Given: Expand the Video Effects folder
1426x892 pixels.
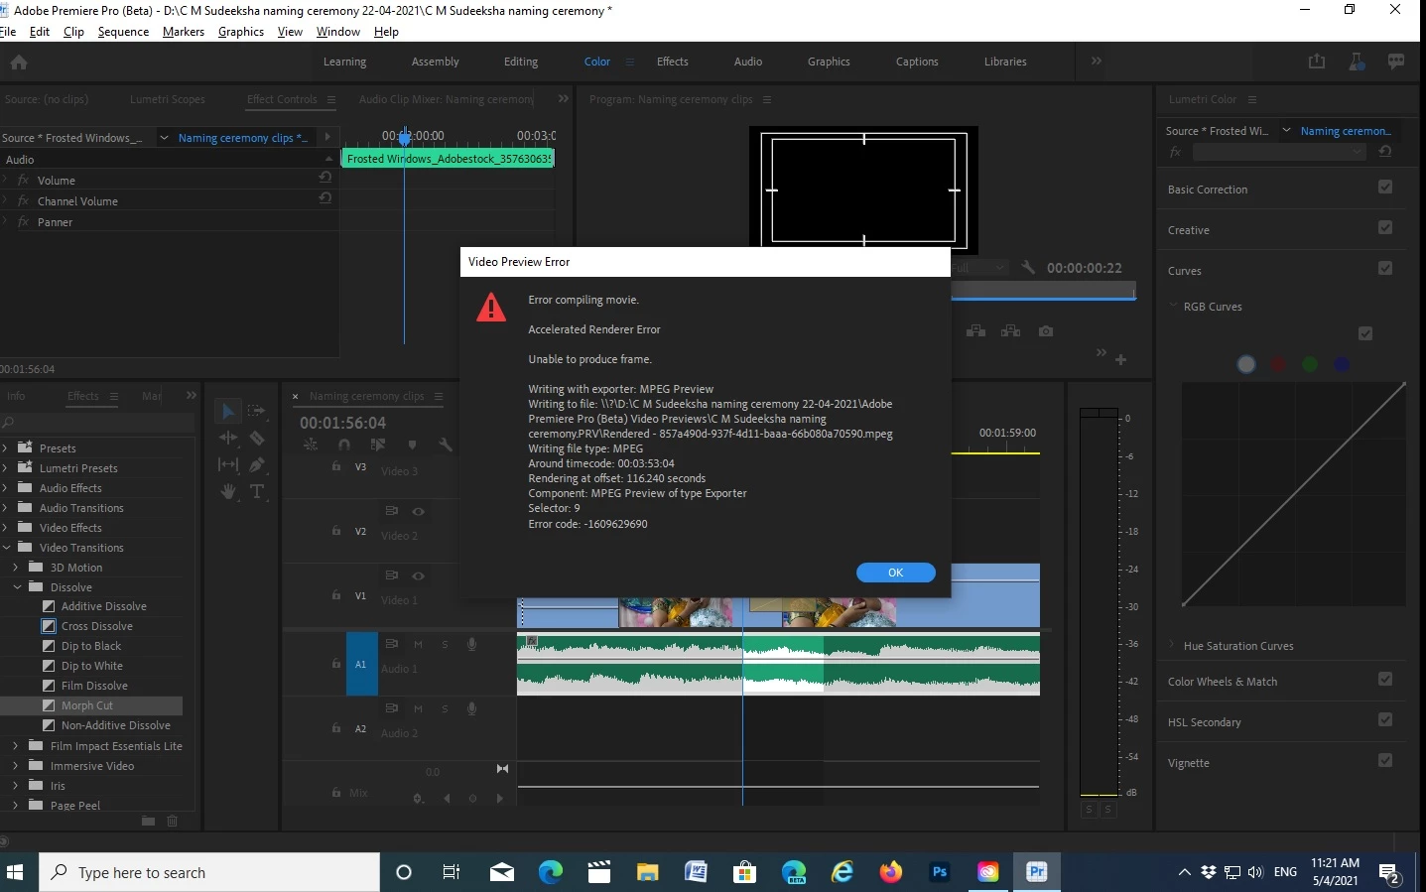Looking at the screenshot, I should point(5,528).
